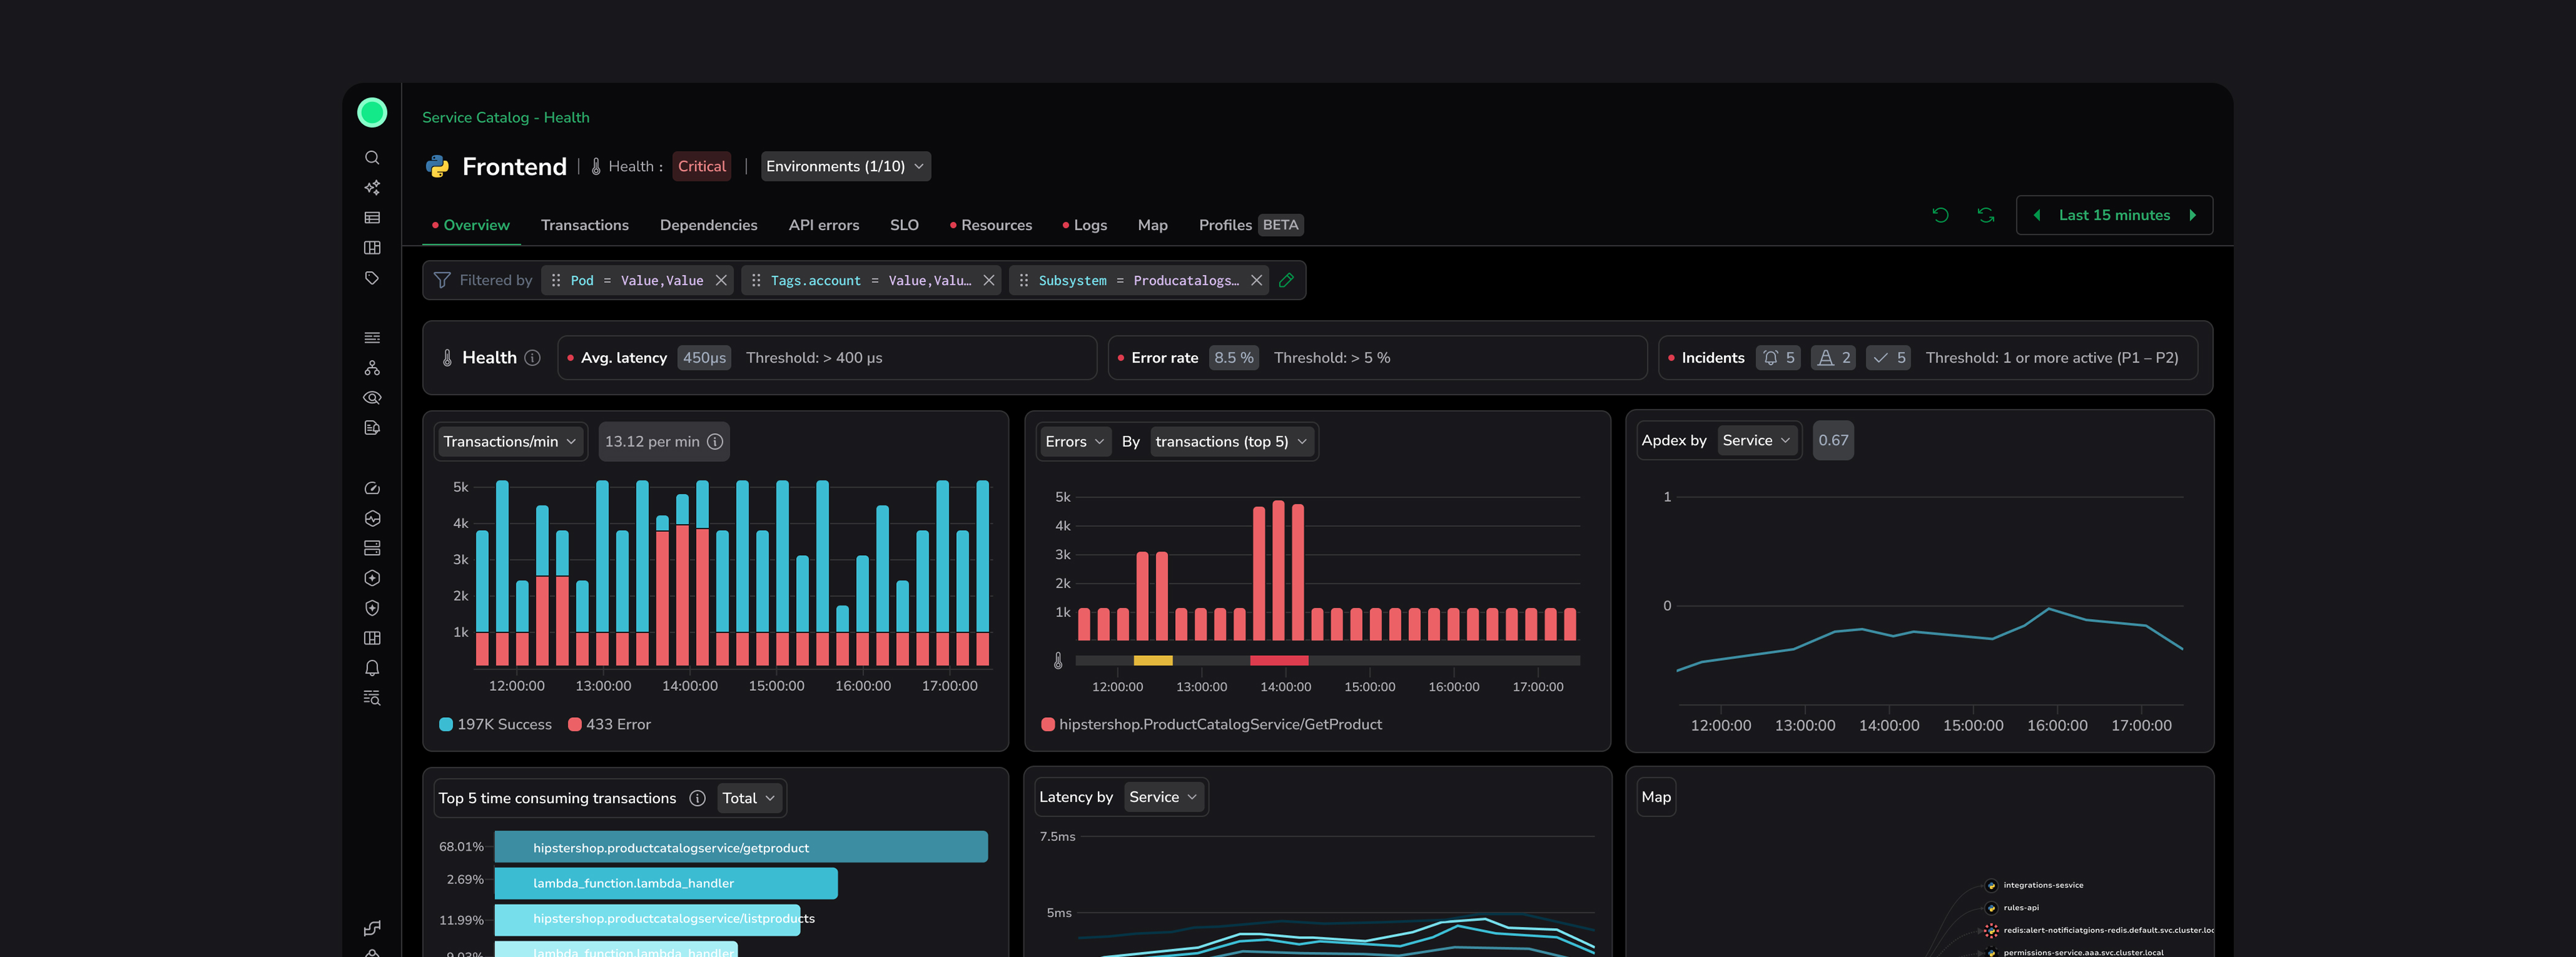Open the SLO tab
2576x957 pixels.
click(903, 226)
